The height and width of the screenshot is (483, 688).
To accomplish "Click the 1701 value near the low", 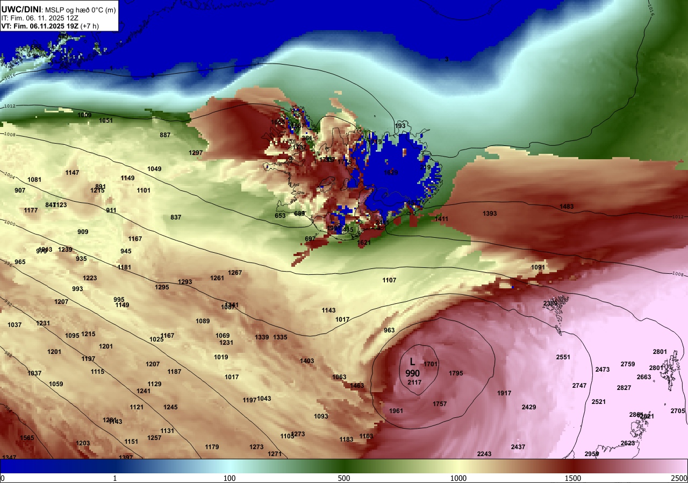I will pos(431,364).
